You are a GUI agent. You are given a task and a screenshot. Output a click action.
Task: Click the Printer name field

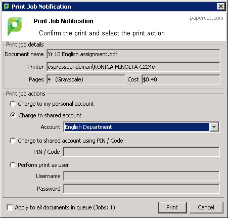[133, 67]
